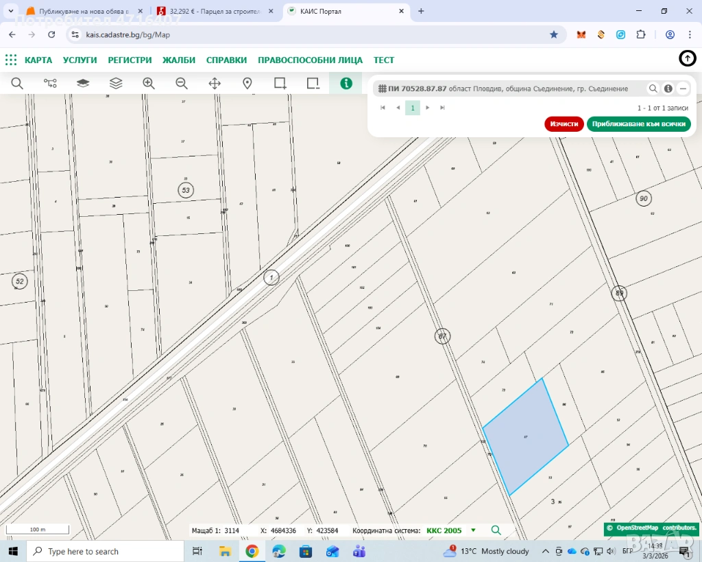Expand the КСС 2005 coordinate system dropdown
Viewport: 702px width, 562px height.
pos(473,530)
